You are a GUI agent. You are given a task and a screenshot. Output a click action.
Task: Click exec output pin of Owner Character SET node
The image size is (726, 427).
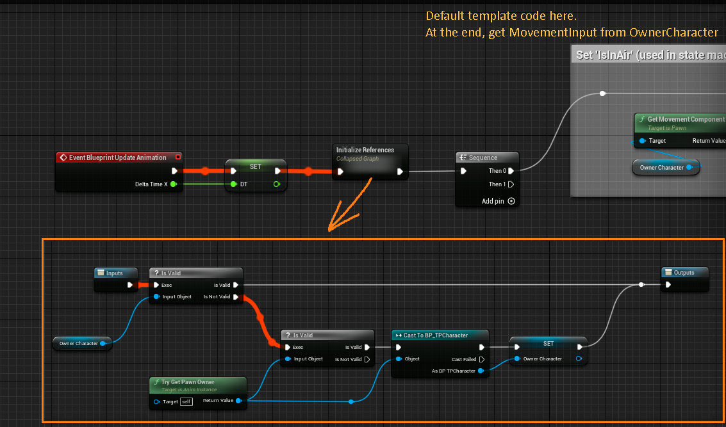click(580, 347)
